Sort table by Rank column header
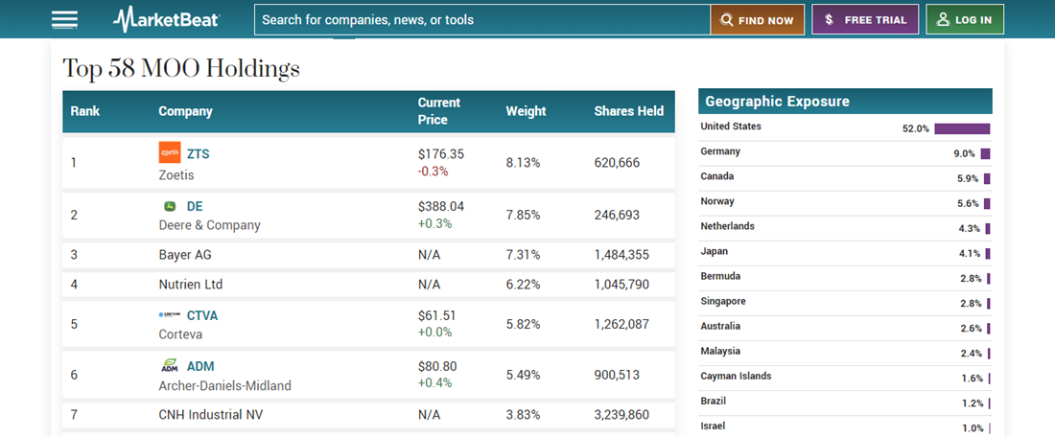This screenshot has height=437, width=1055. [85, 111]
